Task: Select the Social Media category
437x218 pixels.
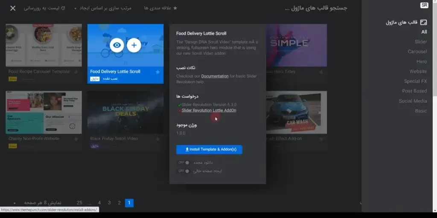Action: (413, 101)
